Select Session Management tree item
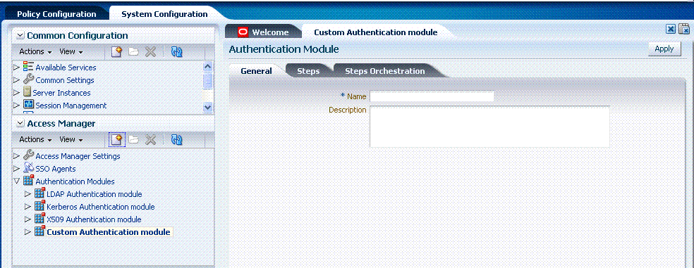 pos(71,106)
